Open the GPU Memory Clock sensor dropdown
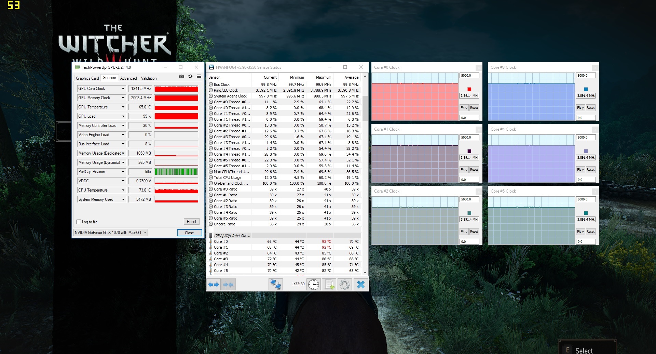Image resolution: width=656 pixels, height=354 pixels. click(123, 98)
